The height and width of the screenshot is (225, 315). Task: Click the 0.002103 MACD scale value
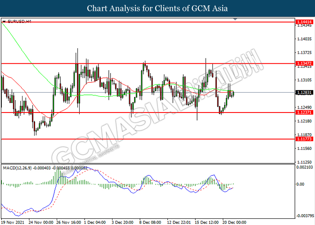(x=305, y=167)
